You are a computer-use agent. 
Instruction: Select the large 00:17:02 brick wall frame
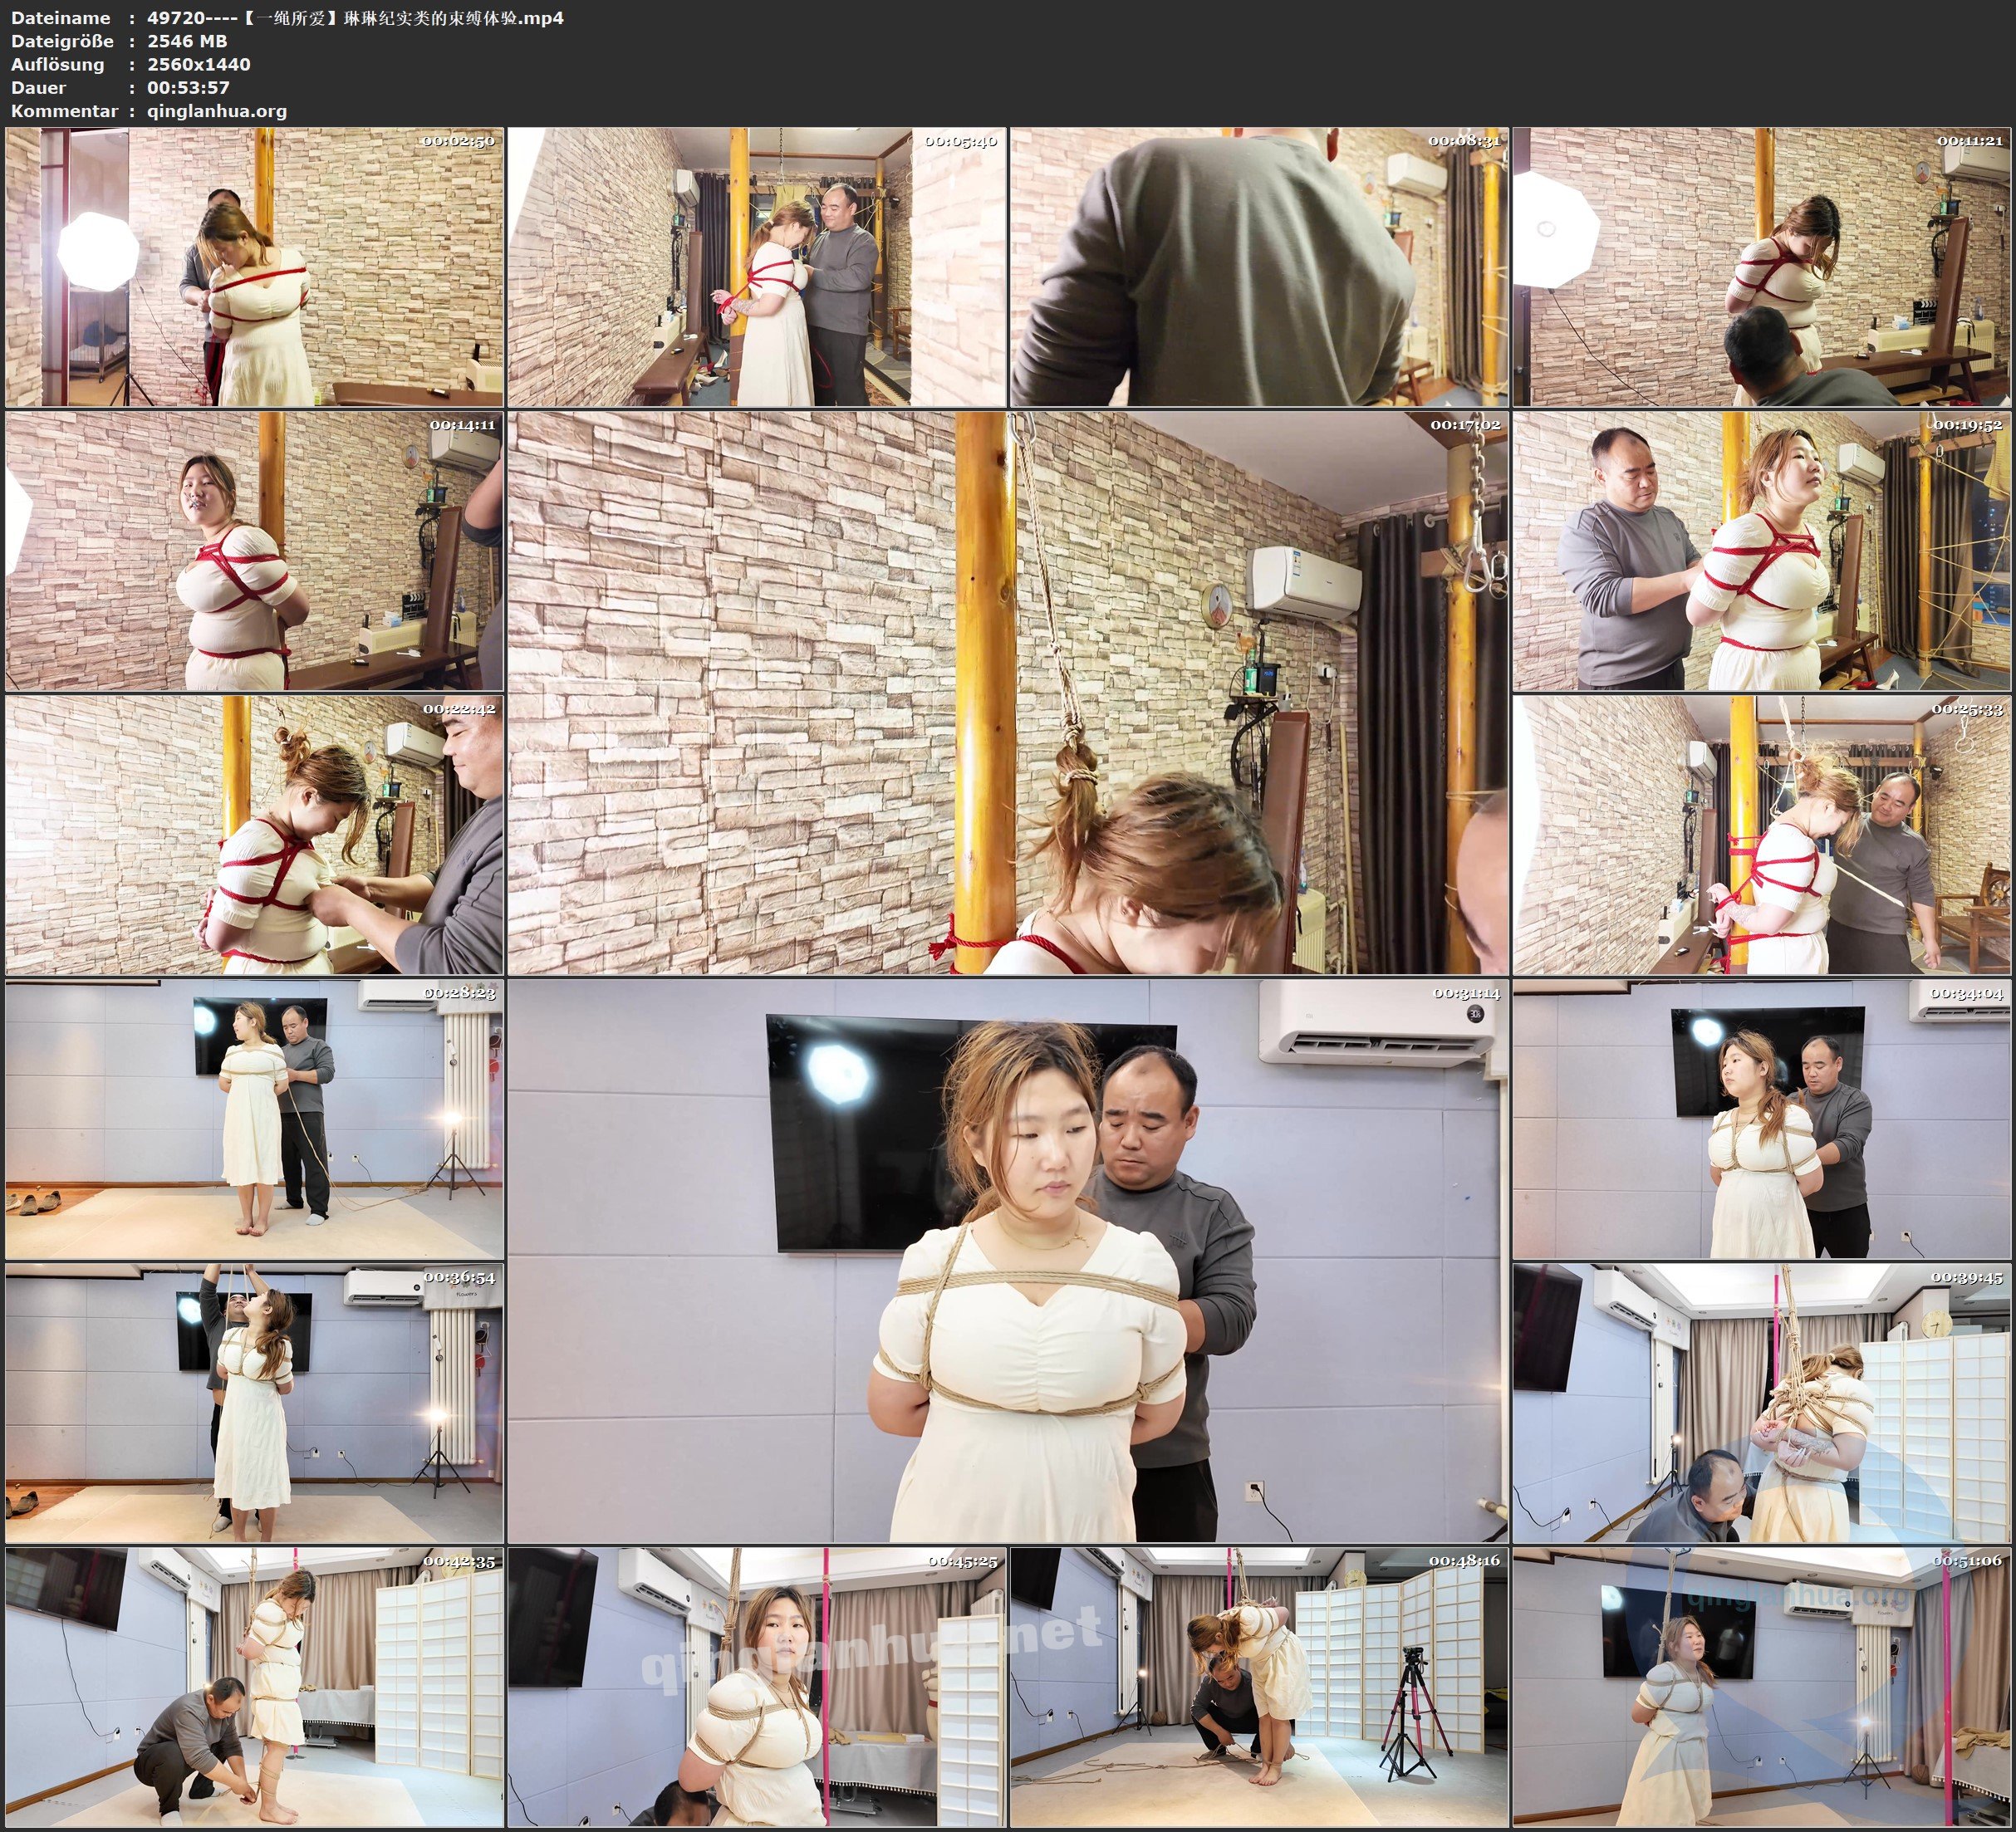click(1007, 692)
